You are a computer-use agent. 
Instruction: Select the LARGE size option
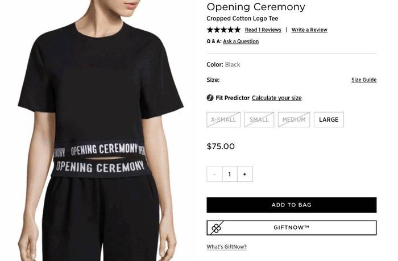[x=329, y=119]
